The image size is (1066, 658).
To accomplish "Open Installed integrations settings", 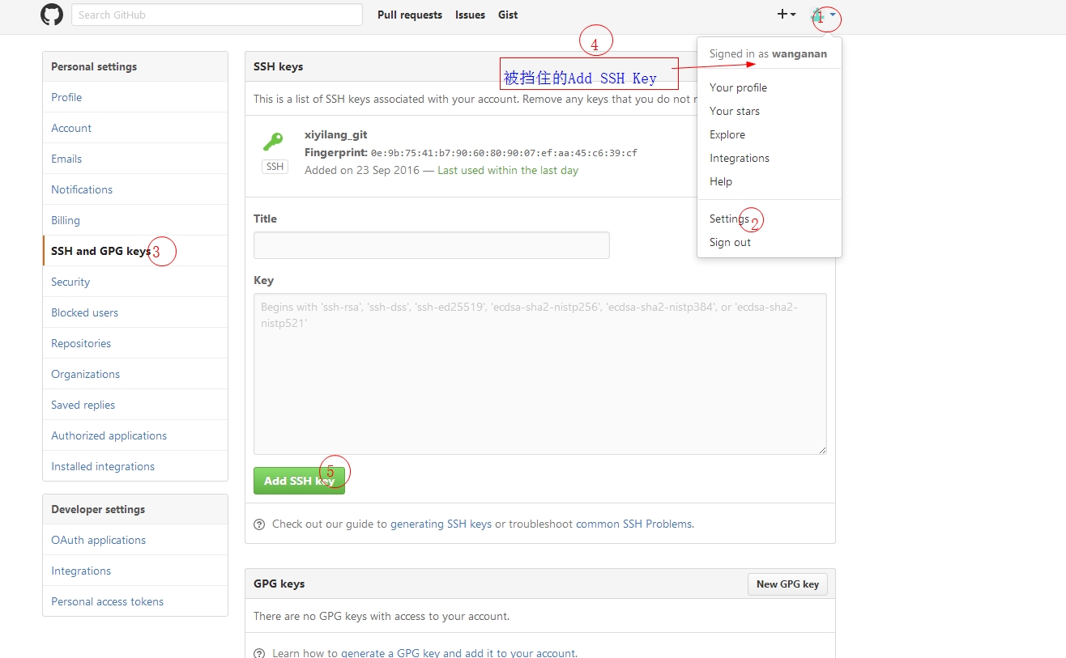I will 135,466.
